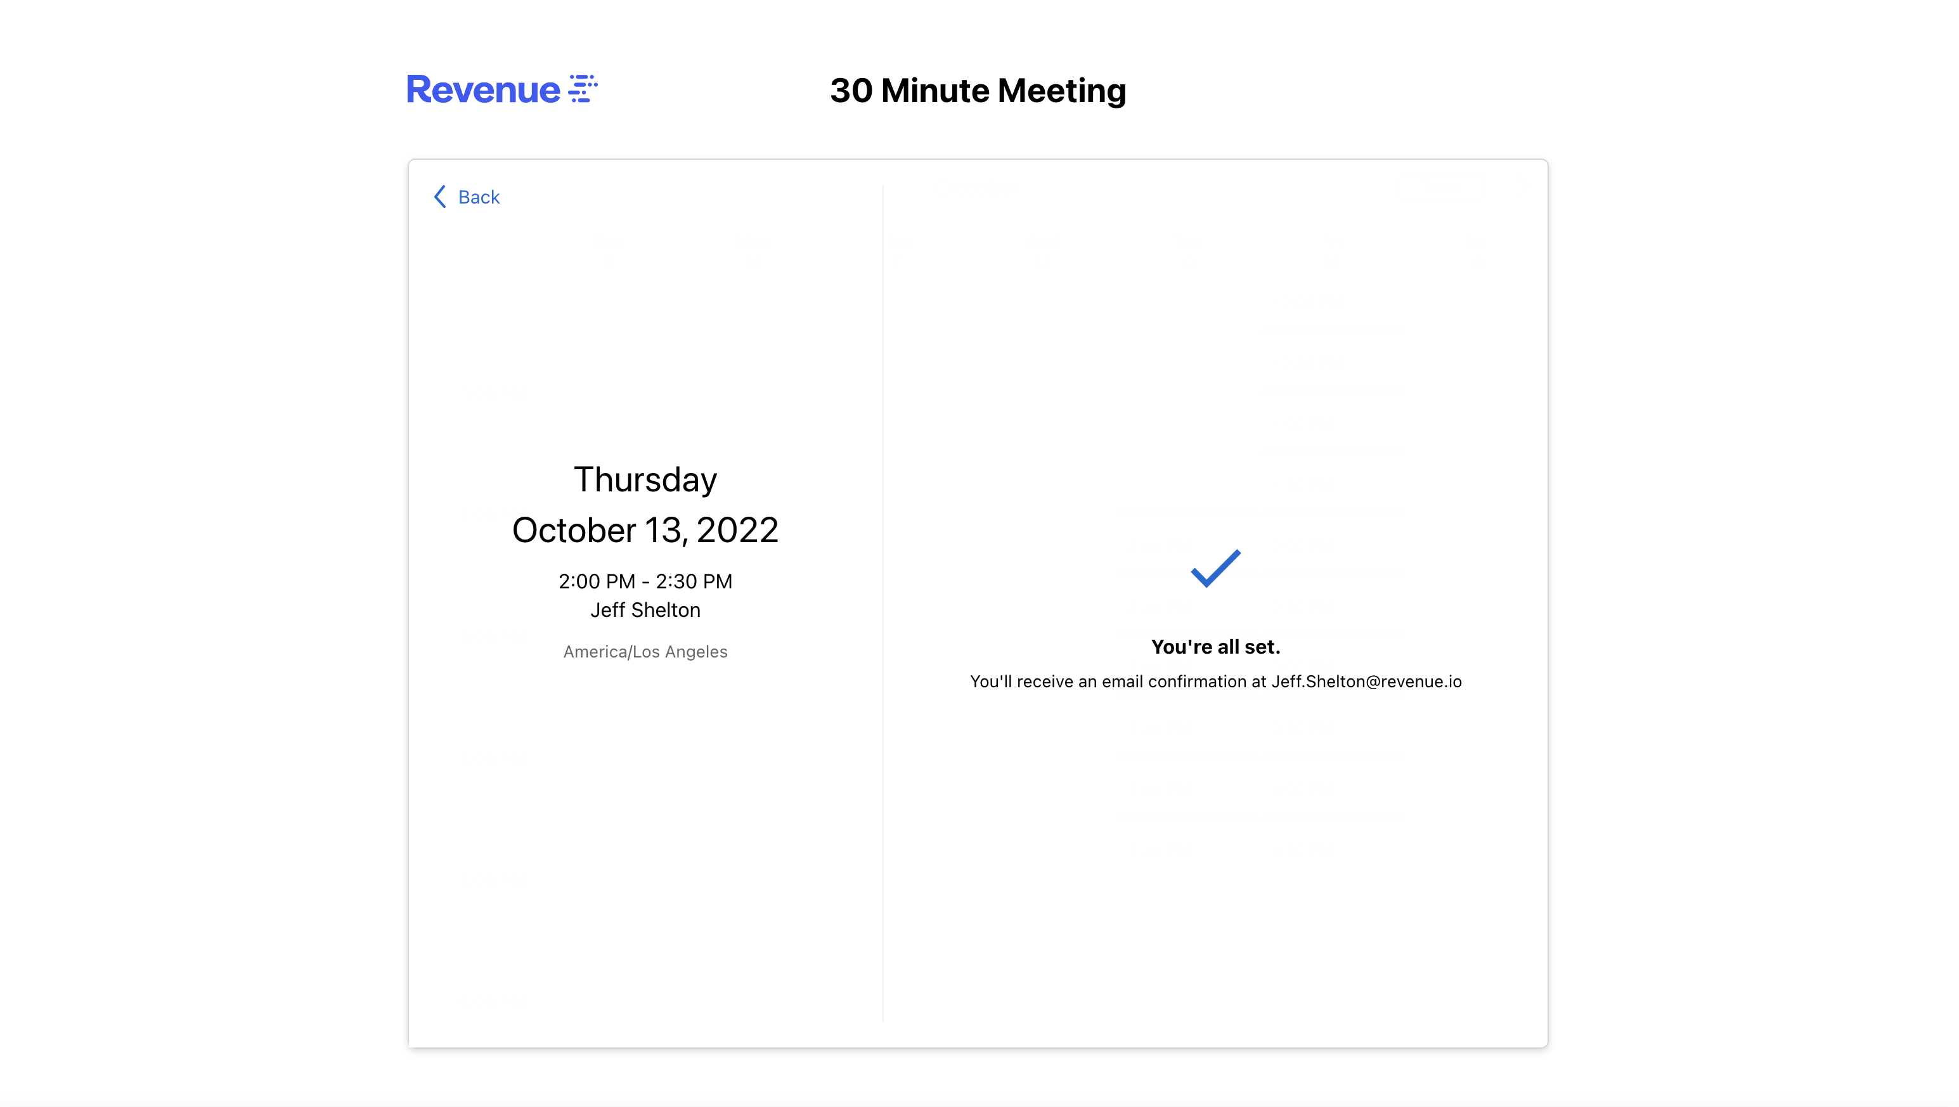The width and height of the screenshot is (1959, 1107).
Task: Click the "You're all set." message
Action: pyautogui.click(x=1215, y=647)
